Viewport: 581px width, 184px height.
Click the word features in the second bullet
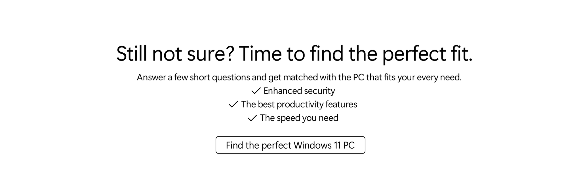click(x=341, y=104)
